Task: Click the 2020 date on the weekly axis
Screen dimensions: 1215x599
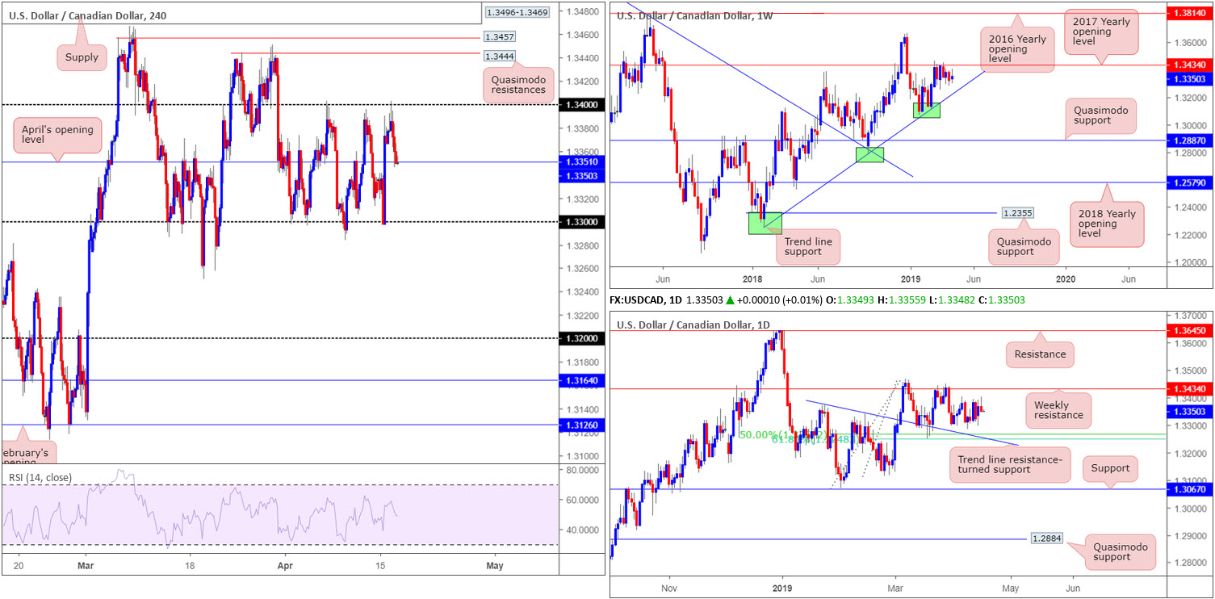Action: point(1066,278)
